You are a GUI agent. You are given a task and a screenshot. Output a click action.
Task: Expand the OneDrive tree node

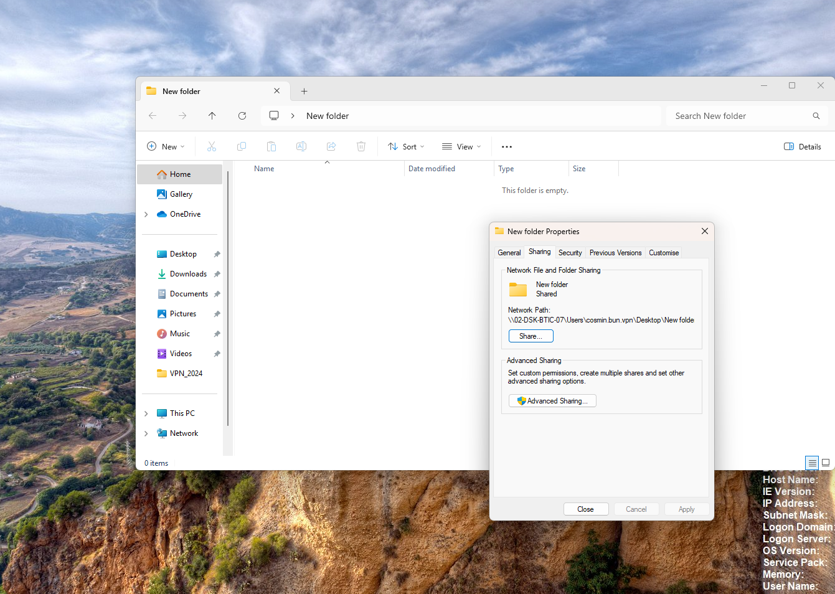146,214
